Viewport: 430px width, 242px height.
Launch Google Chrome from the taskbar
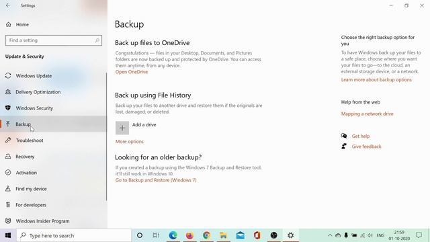pos(206,235)
